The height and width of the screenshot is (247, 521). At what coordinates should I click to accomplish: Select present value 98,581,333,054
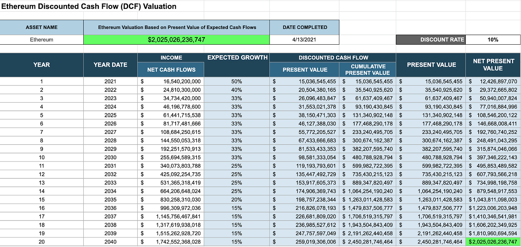305,157
